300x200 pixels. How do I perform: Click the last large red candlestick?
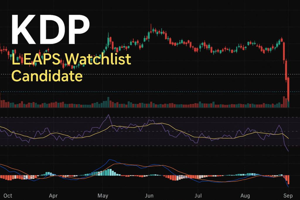(x=289, y=89)
